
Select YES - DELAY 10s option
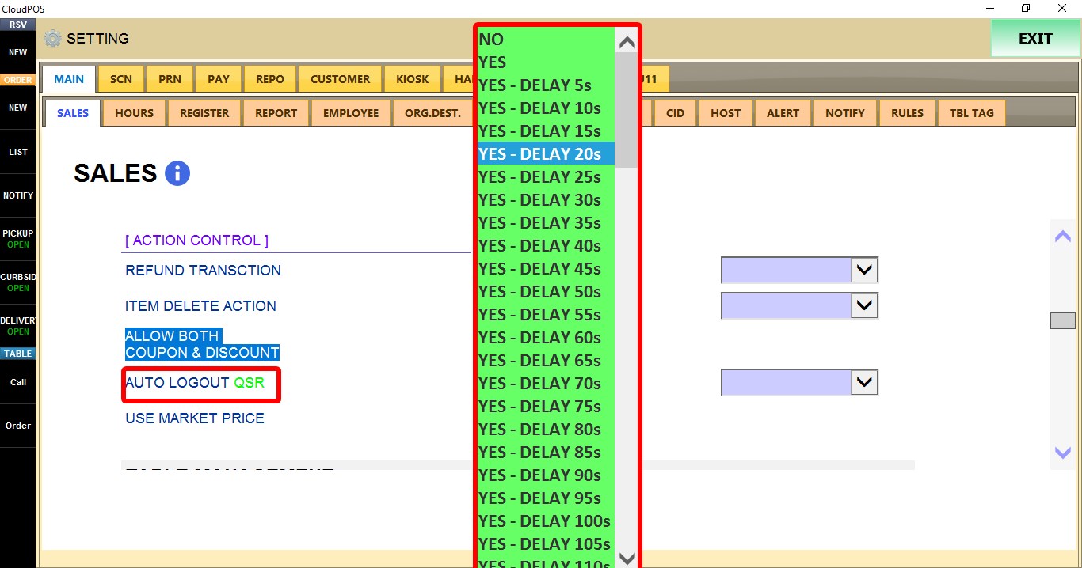(546, 108)
